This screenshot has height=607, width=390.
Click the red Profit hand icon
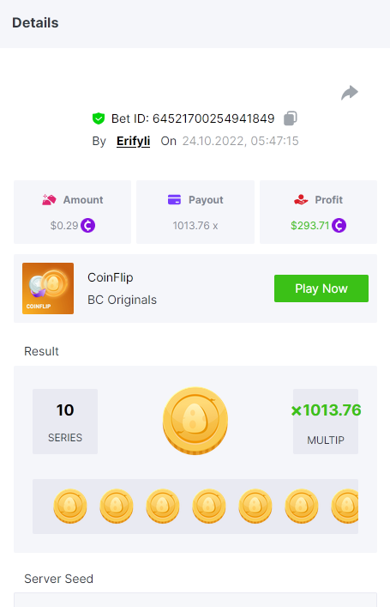[x=301, y=200]
